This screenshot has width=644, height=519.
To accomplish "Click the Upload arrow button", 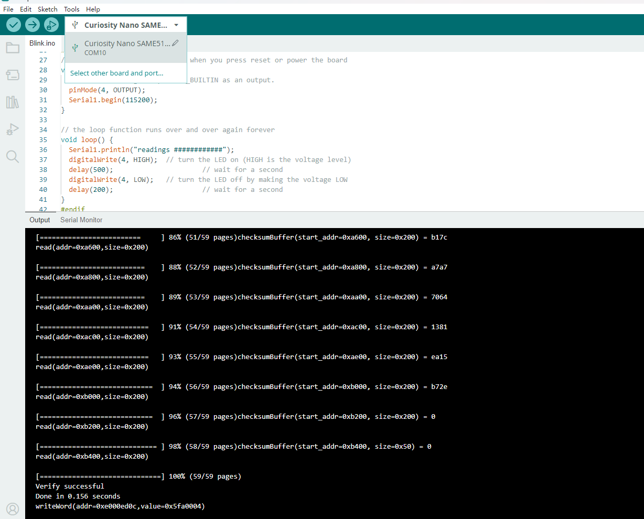I will [33, 25].
